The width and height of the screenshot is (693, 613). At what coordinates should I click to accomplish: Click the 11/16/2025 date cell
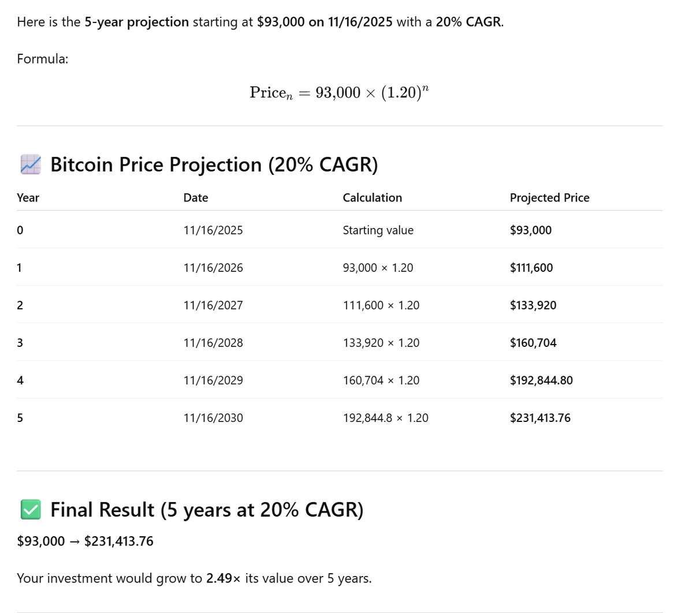(213, 230)
